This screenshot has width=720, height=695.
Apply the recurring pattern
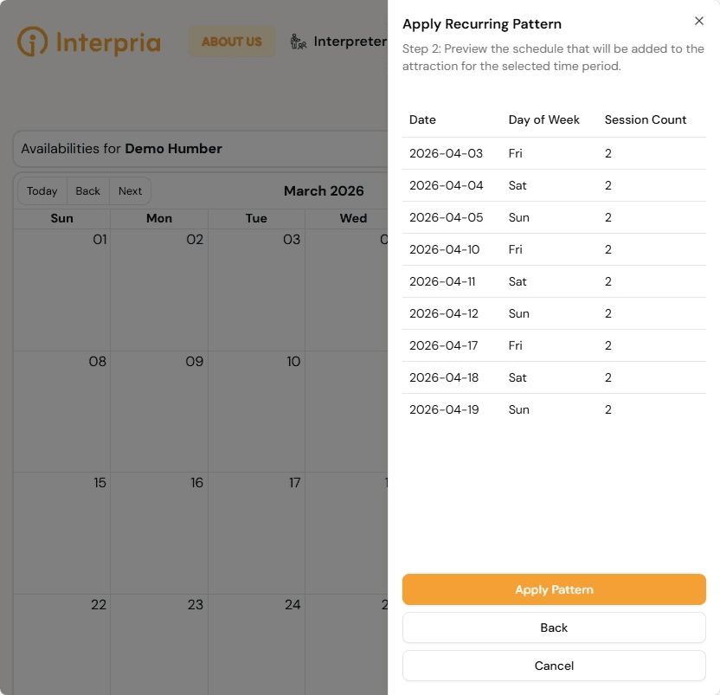[554, 589]
